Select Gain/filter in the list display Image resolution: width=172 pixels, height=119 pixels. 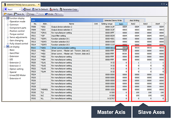[x=14, y=53]
